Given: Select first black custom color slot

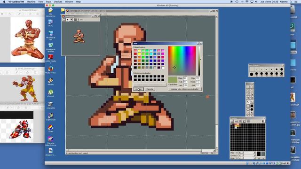Looking at the screenshot, I should pyautogui.click(x=135, y=76).
